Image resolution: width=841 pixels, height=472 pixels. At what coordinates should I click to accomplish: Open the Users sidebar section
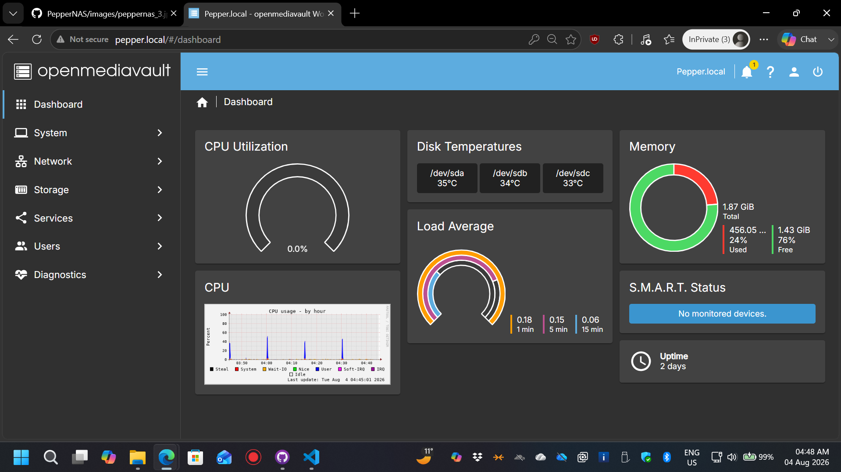pyautogui.click(x=91, y=246)
